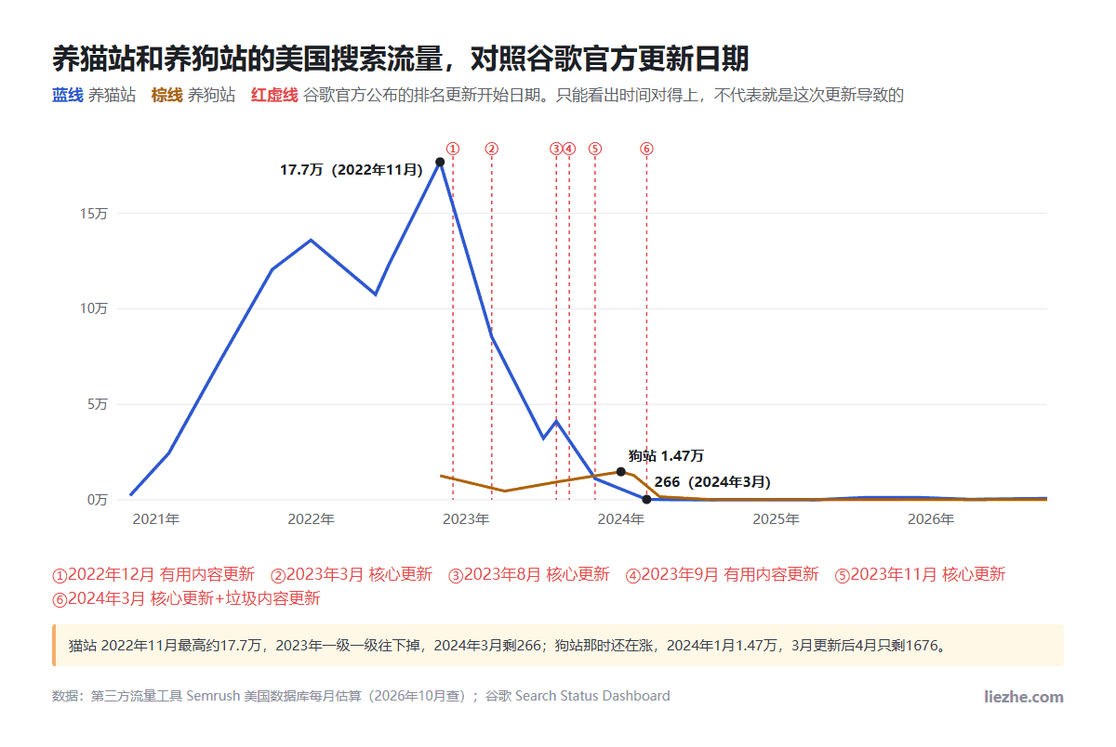The width and height of the screenshot is (1116, 747).
Task: Click the liezhe.com site label
Action: point(1024,696)
